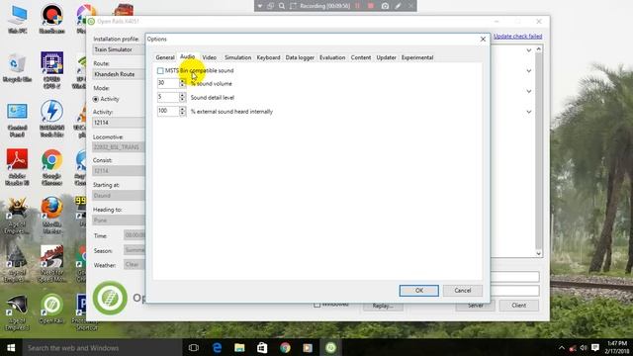Viewport: 633px width, 356px height.
Task: Open the Windows Start menu
Action: pyautogui.click(x=11, y=347)
